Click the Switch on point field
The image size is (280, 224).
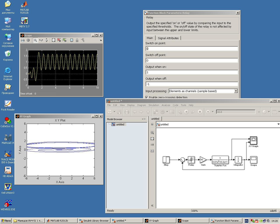pyautogui.click(x=191, y=49)
